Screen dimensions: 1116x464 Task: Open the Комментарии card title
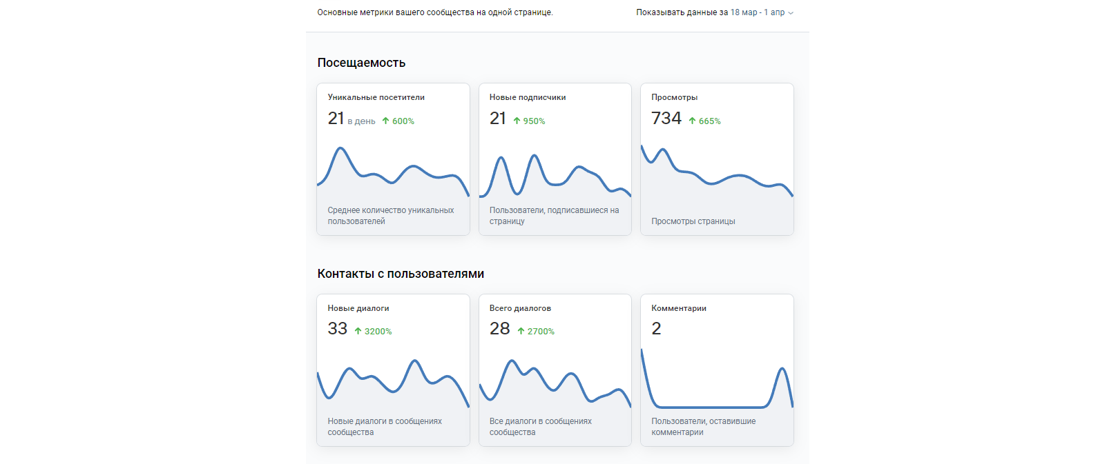(x=678, y=308)
